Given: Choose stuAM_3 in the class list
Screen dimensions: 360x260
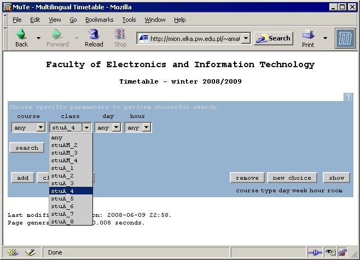Looking at the screenshot, I should tap(65, 153).
